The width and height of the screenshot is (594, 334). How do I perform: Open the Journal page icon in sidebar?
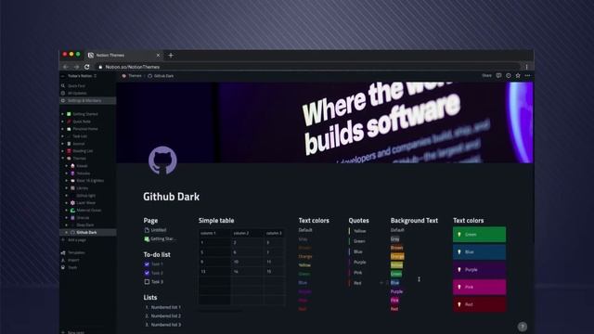point(69,144)
